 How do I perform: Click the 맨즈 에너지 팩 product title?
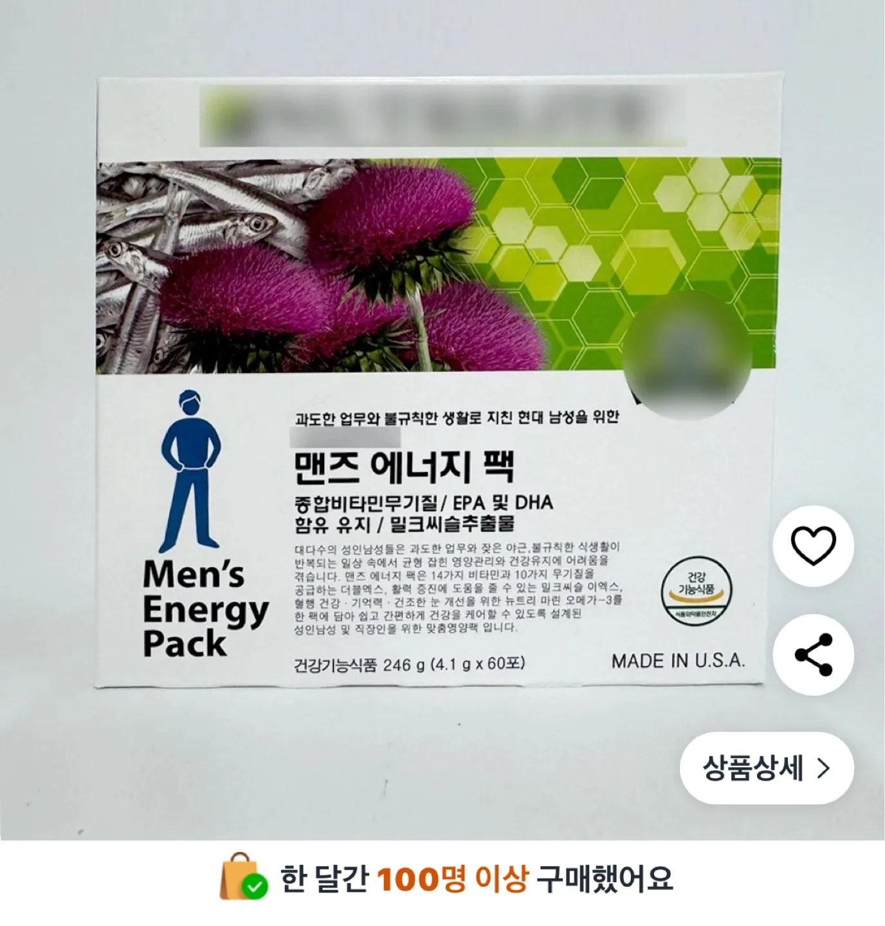coord(404,468)
